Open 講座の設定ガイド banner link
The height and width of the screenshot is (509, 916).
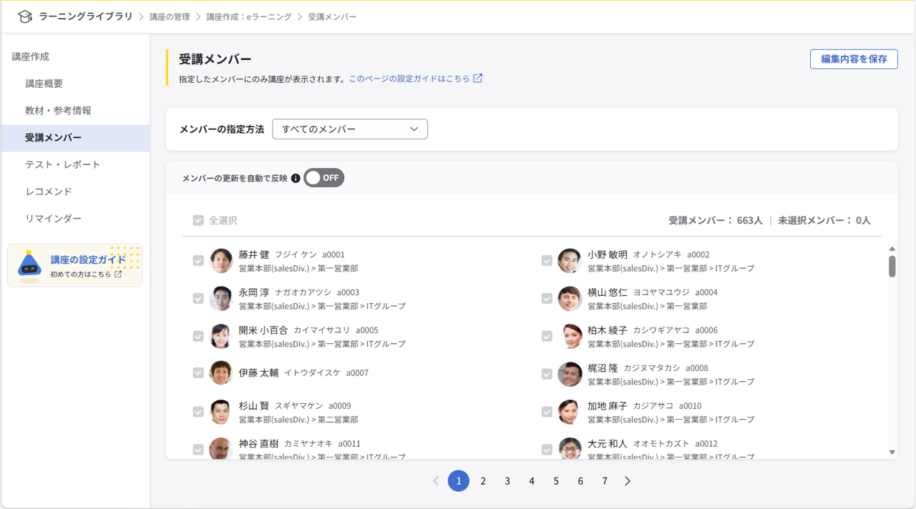(x=74, y=265)
